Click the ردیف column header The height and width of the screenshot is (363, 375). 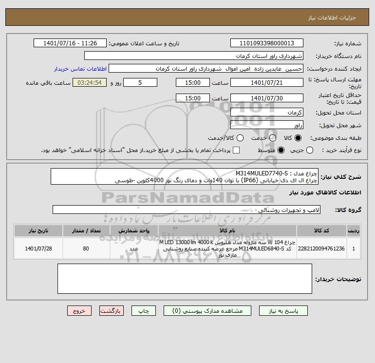tap(354, 230)
